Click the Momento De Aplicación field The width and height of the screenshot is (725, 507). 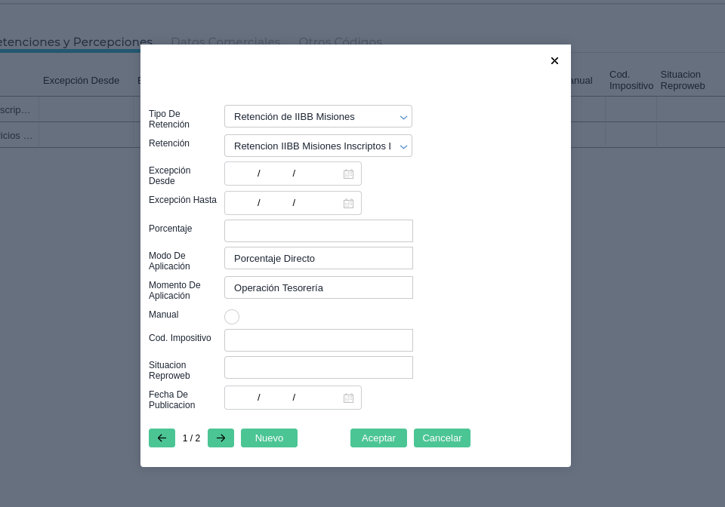tap(318, 287)
